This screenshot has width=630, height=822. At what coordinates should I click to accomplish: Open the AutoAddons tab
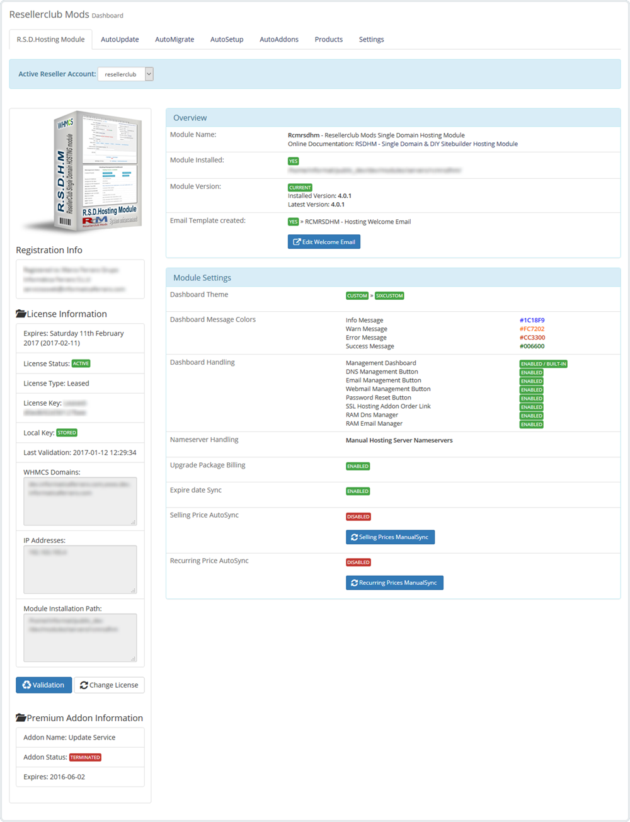[x=279, y=39]
